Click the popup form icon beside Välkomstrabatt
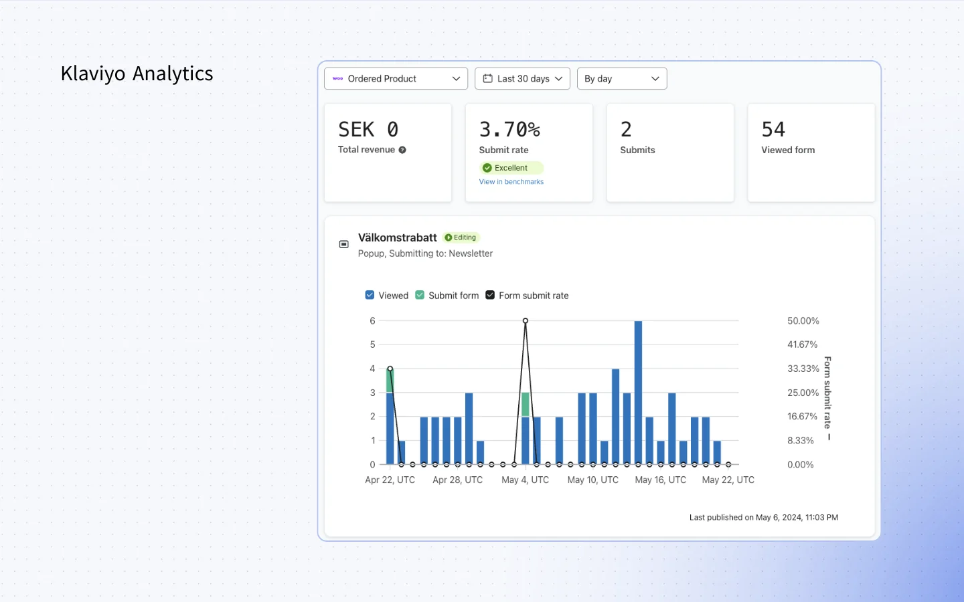964x602 pixels. (344, 244)
